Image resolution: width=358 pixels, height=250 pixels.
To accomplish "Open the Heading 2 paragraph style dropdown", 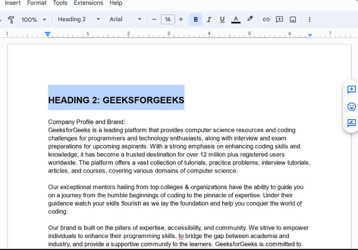I will click(79, 20).
